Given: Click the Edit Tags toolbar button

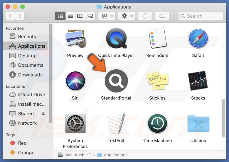Looking at the screenshot, I should click(162, 16).
